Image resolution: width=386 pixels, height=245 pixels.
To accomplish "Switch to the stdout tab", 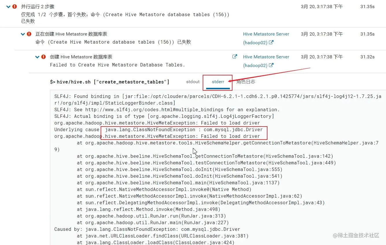I will point(193,81).
